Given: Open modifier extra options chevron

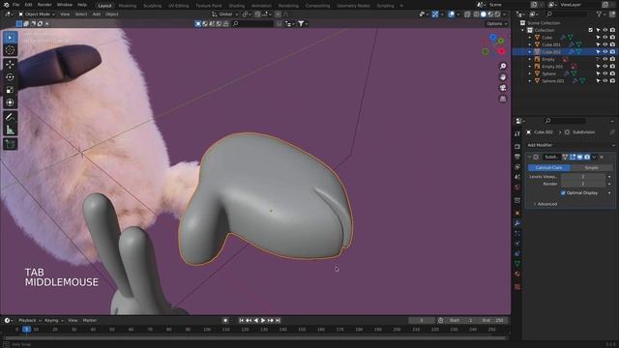Looking at the screenshot, I should [594, 157].
